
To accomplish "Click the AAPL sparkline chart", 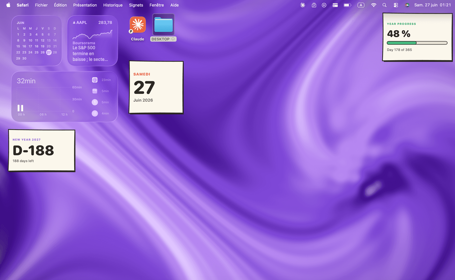I will coord(92,34).
